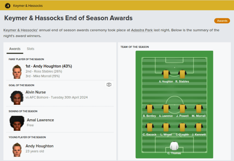Select B. Bentley's shirt in midfield
The image size is (234, 161).
tap(149, 109)
